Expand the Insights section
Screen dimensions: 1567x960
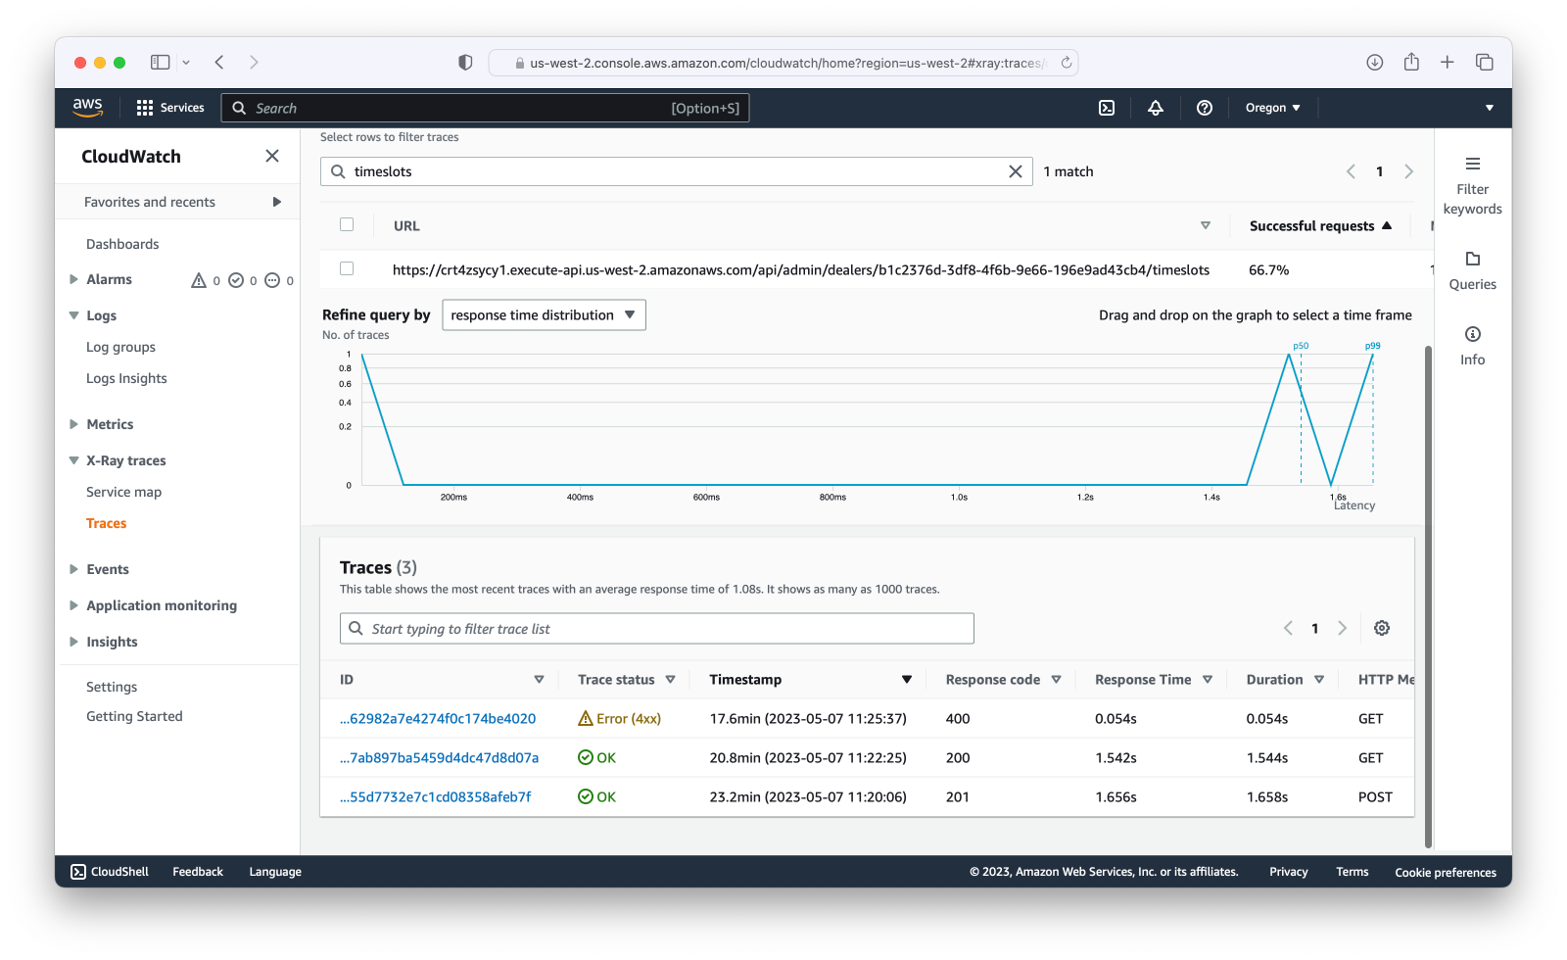pos(73,642)
